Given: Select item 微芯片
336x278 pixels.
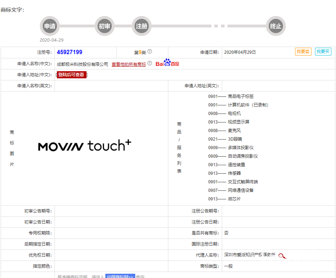Looking at the screenshot, I should [234, 199].
